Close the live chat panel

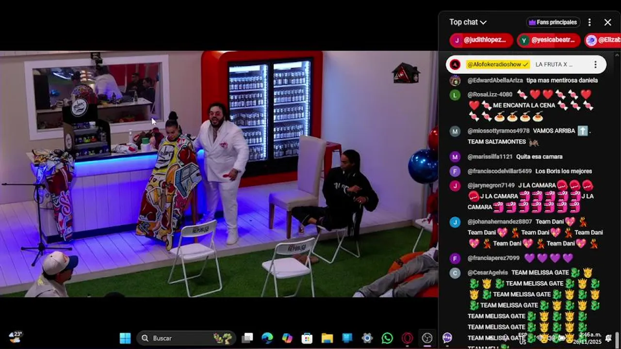(607, 22)
